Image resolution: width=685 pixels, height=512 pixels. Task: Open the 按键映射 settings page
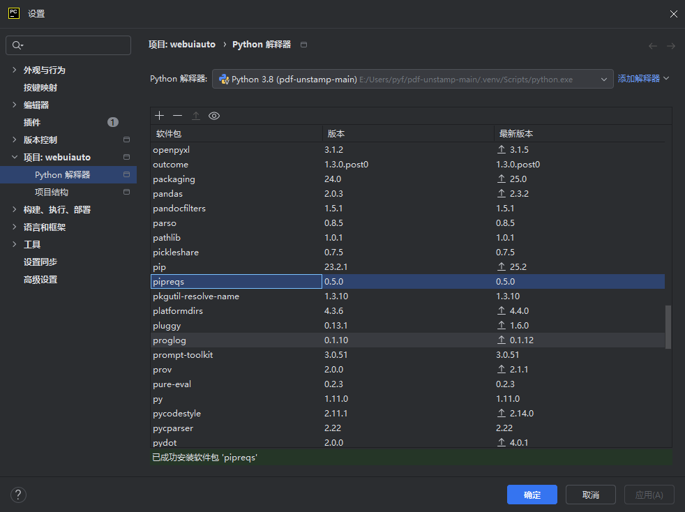pyautogui.click(x=40, y=88)
